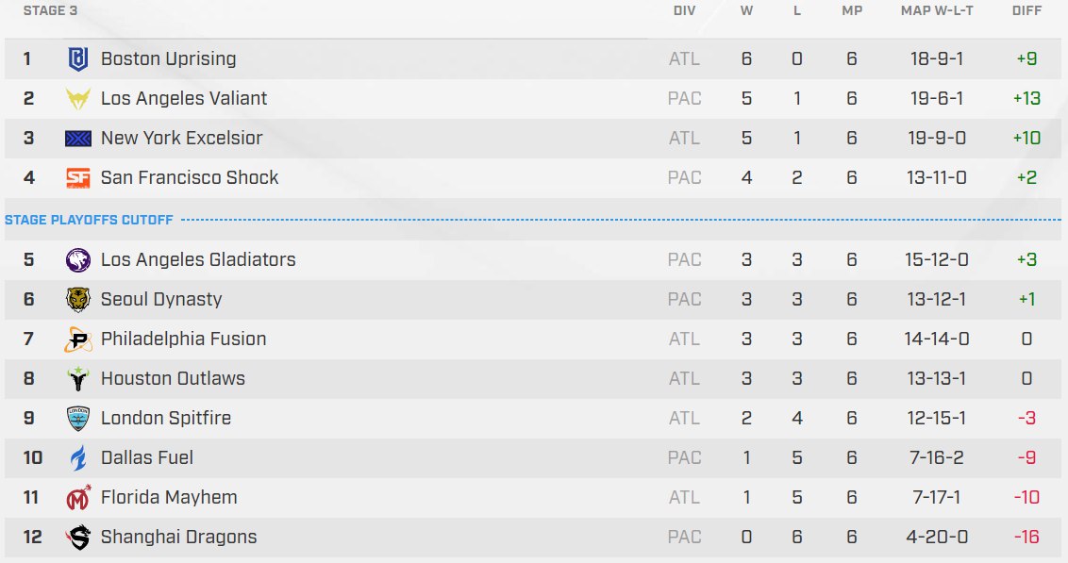Click the Los Angeles Valiant logo
This screenshot has height=563, width=1068.
(77, 99)
